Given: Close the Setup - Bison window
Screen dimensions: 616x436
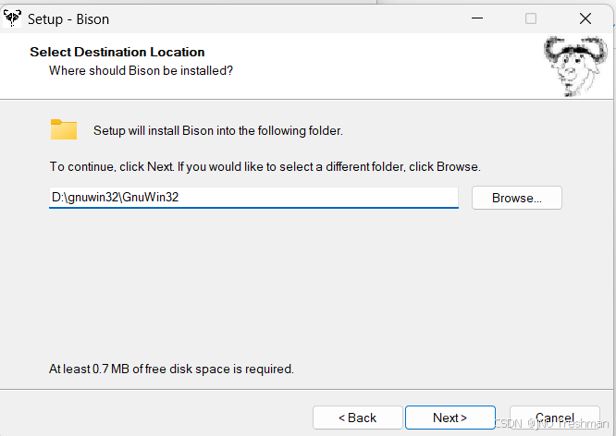Looking at the screenshot, I should [585, 18].
